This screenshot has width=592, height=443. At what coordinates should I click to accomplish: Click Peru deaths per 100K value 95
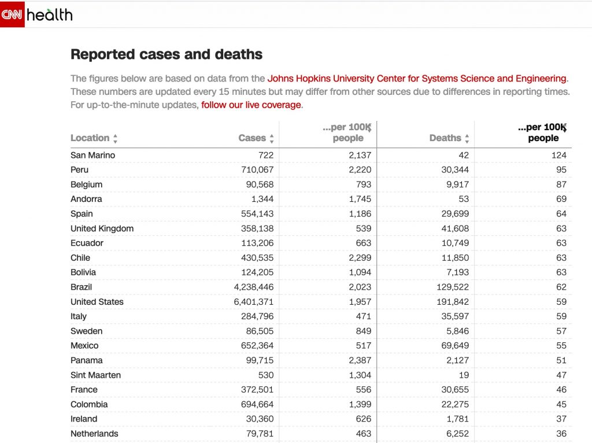coord(561,170)
